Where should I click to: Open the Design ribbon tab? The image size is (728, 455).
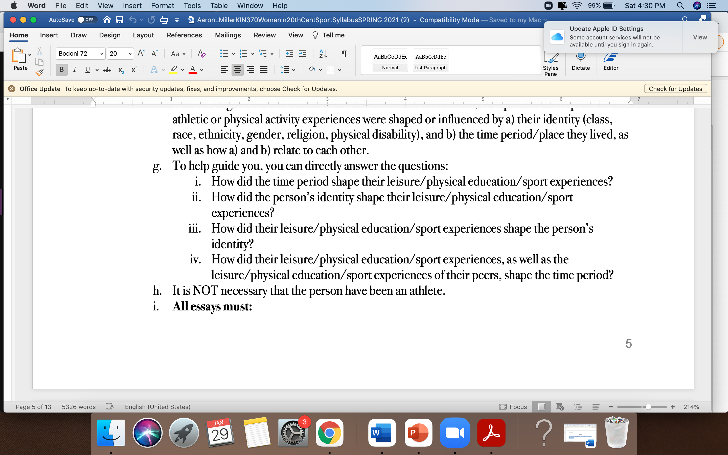(x=110, y=35)
